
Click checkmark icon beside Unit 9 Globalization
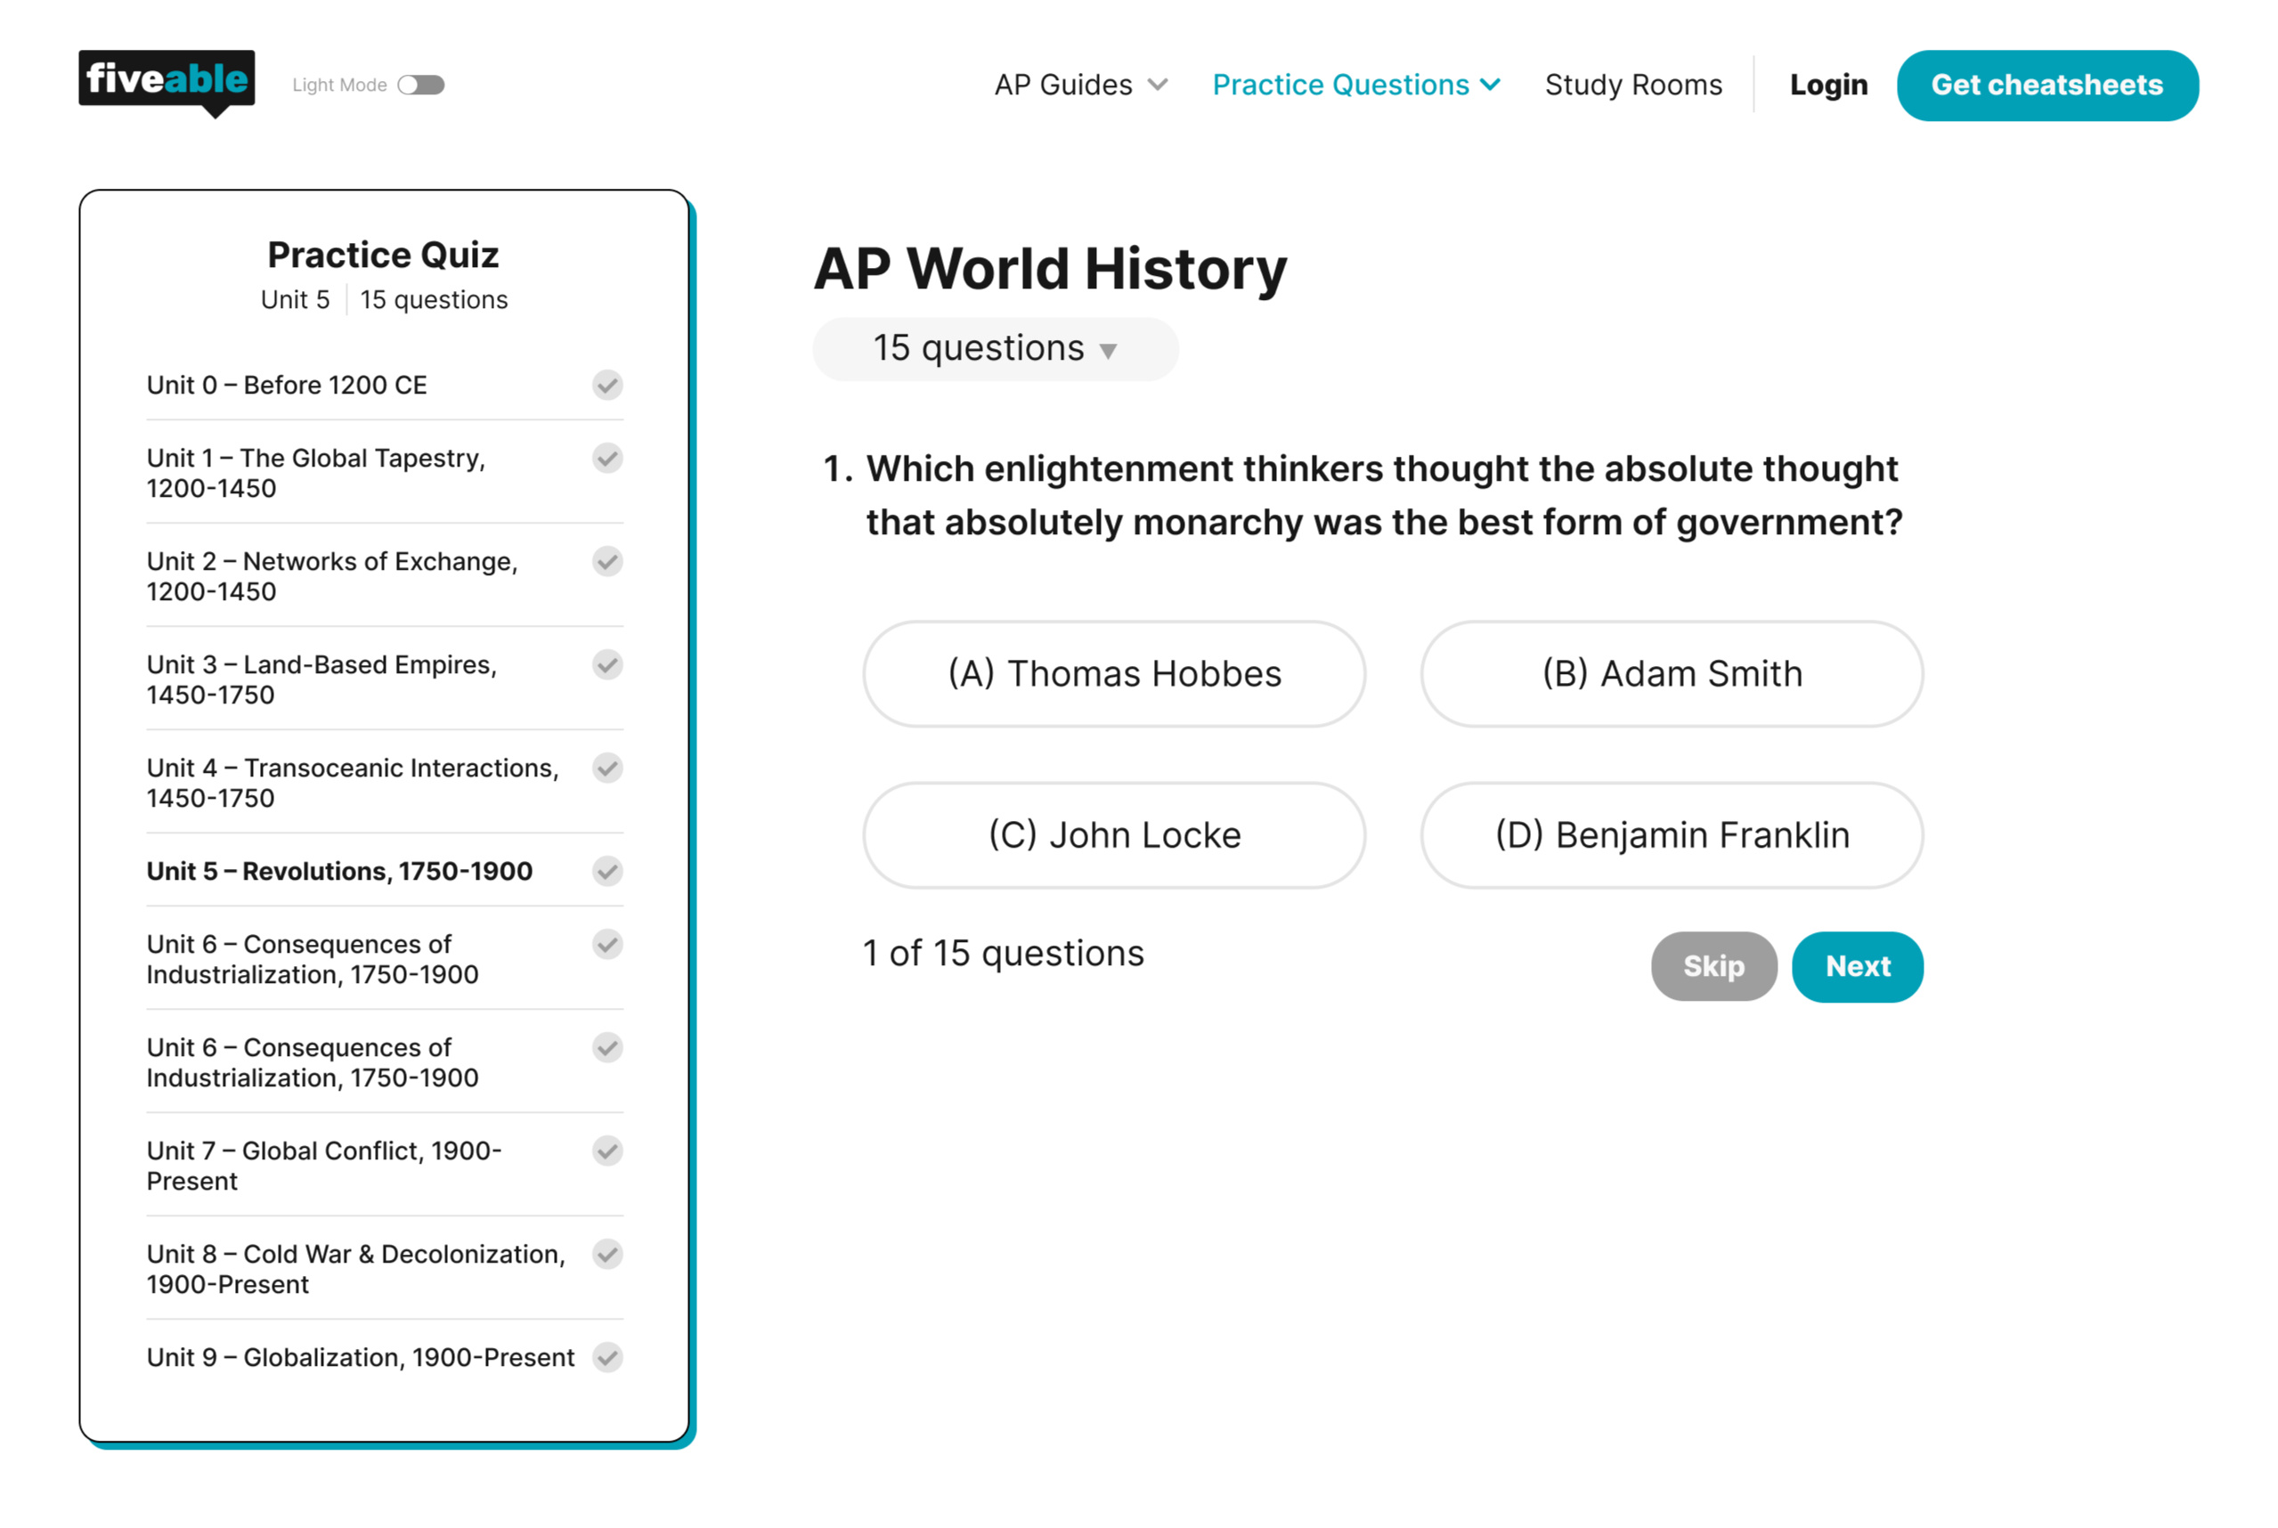(607, 1357)
